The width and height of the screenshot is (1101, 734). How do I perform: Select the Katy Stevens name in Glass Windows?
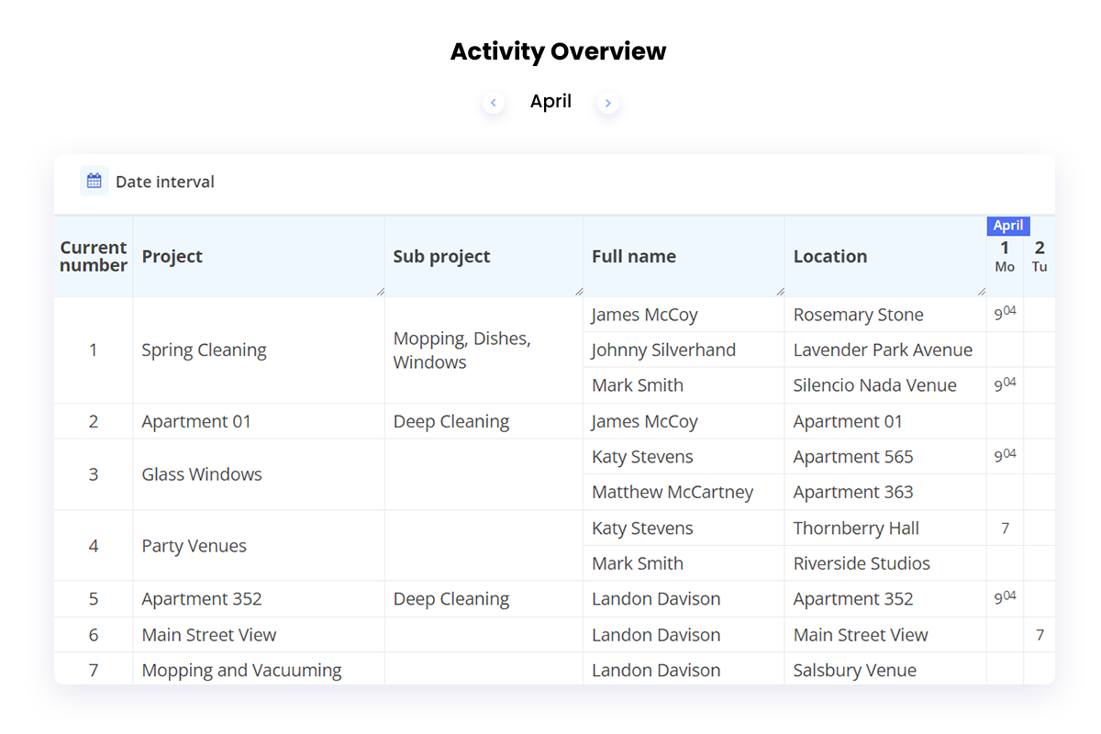point(642,456)
